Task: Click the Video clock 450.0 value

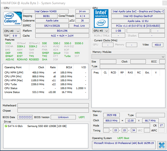Action: [158, 45]
